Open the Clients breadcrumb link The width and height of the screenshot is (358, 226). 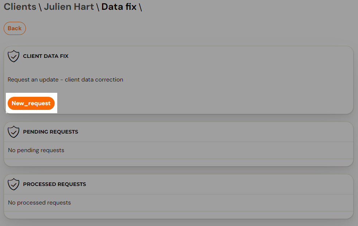(x=20, y=7)
